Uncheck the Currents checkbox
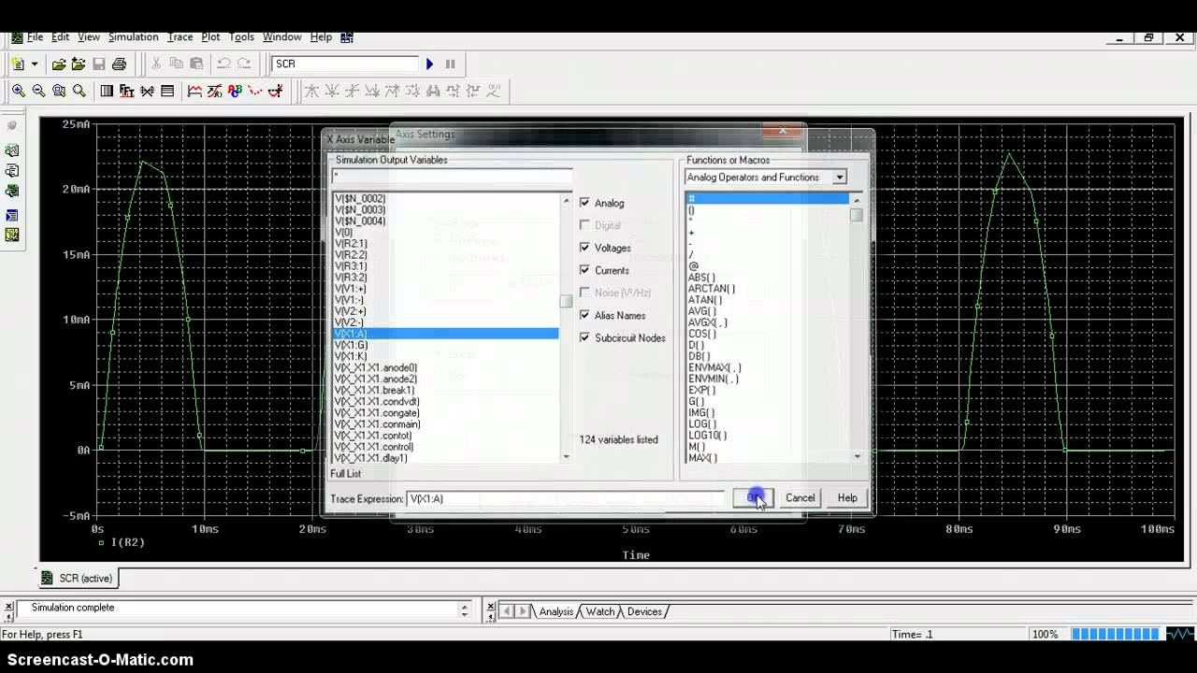1197x673 pixels. click(x=585, y=270)
